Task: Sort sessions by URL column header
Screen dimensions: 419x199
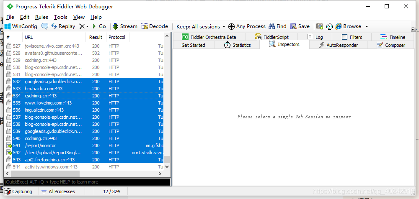Action: (x=54, y=37)
